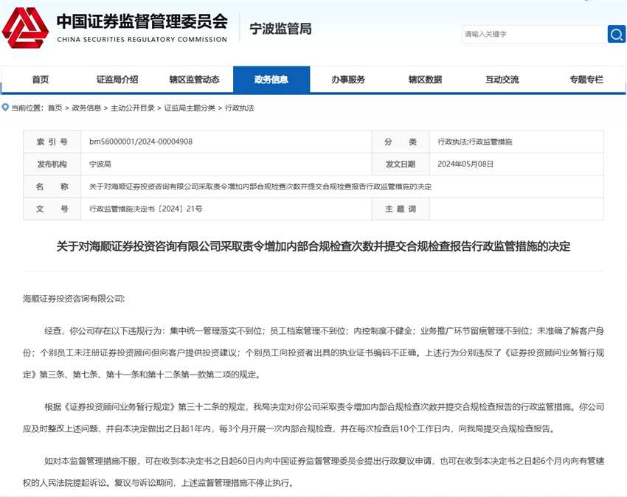Click the date 2024年05月08日
This screenshot has width=627, height=497.
(465, 164)
